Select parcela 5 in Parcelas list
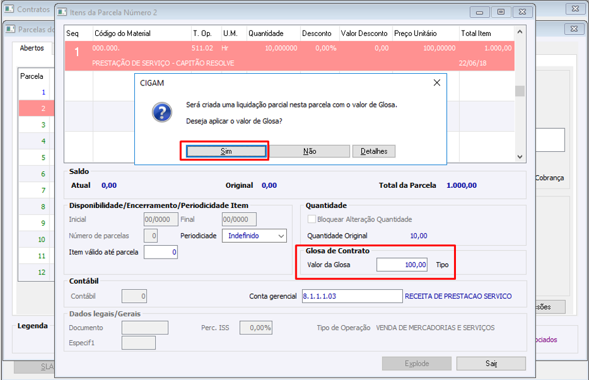589x380 pixels. (37, 157)
